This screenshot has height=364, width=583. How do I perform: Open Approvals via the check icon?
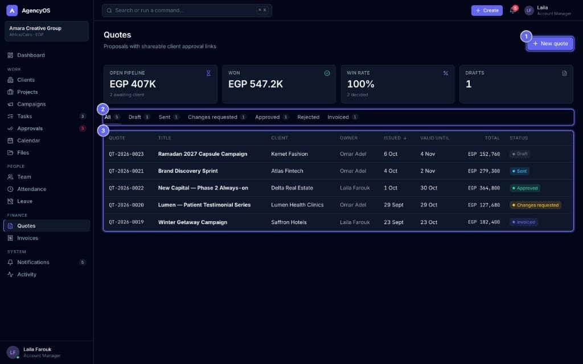point(10,129)
